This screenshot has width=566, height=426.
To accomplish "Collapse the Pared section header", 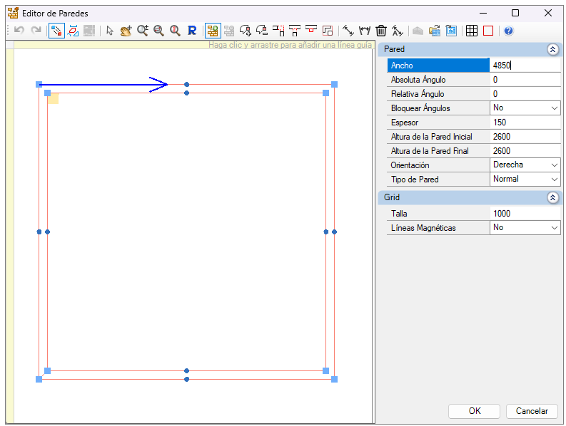I will pyautogui.click(x=552, y=49).
